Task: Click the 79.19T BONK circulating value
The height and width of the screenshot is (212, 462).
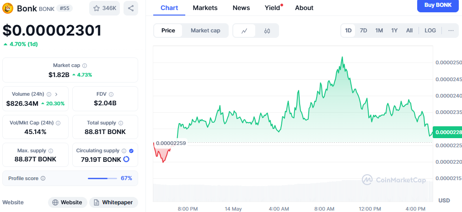Action: 101,160
